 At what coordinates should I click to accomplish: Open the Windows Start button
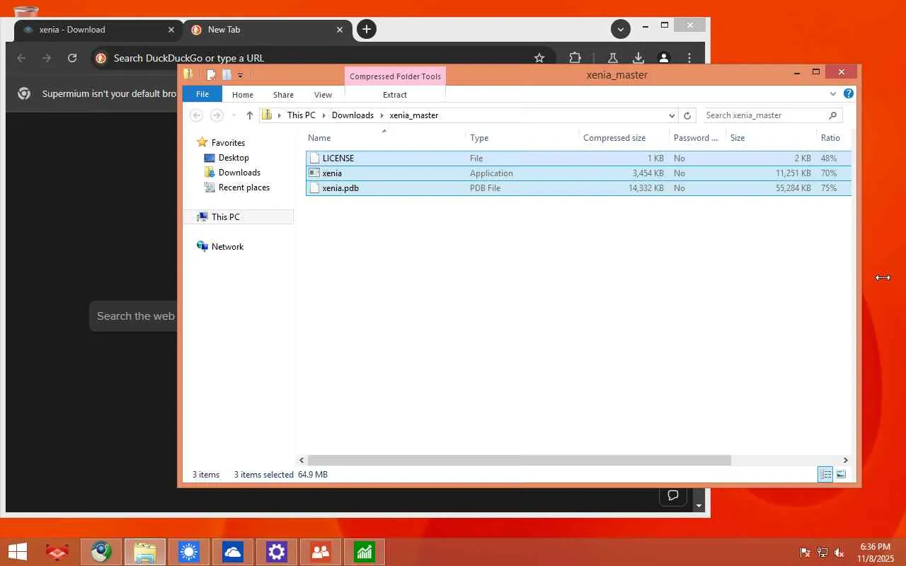point(17,552)
